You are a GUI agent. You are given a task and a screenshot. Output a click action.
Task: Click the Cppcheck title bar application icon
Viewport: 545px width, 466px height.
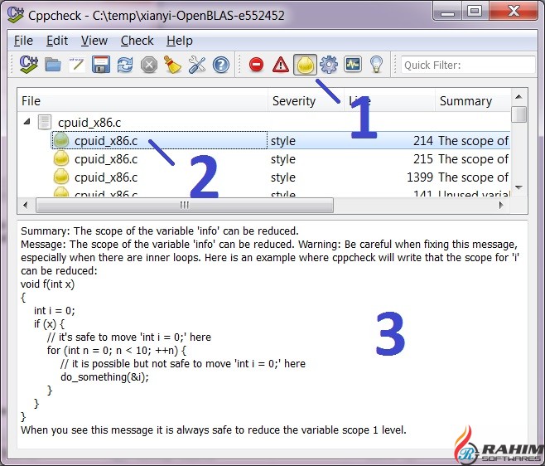tap(15, 15)
